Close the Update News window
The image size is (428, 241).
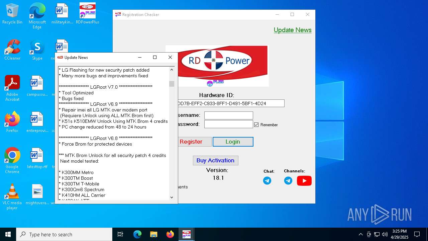[170, 57]
